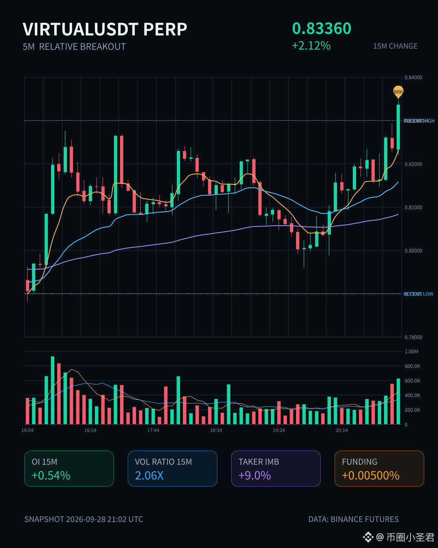Screen dimensions: 438x548
Task: Click the VIRTUALUSDT PERP title
Action: [105, 29]
